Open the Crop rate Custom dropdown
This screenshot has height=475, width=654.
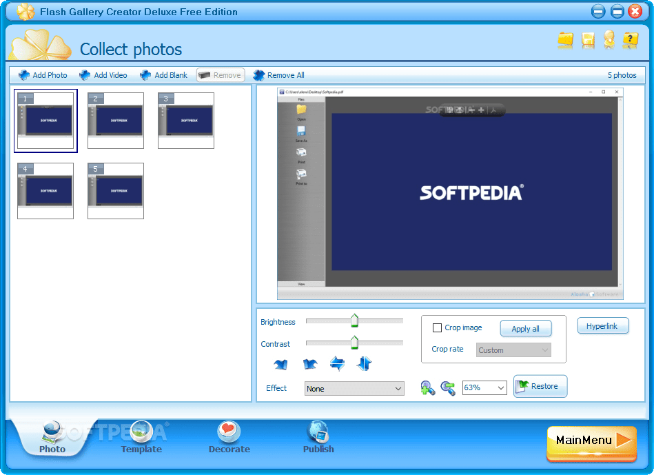point(513,350)
